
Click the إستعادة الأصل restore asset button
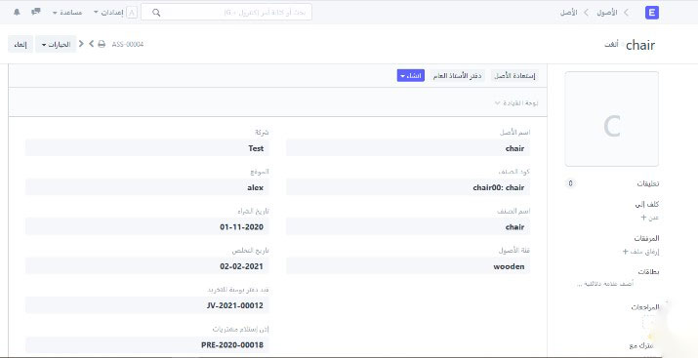click(x=514, y=76)
